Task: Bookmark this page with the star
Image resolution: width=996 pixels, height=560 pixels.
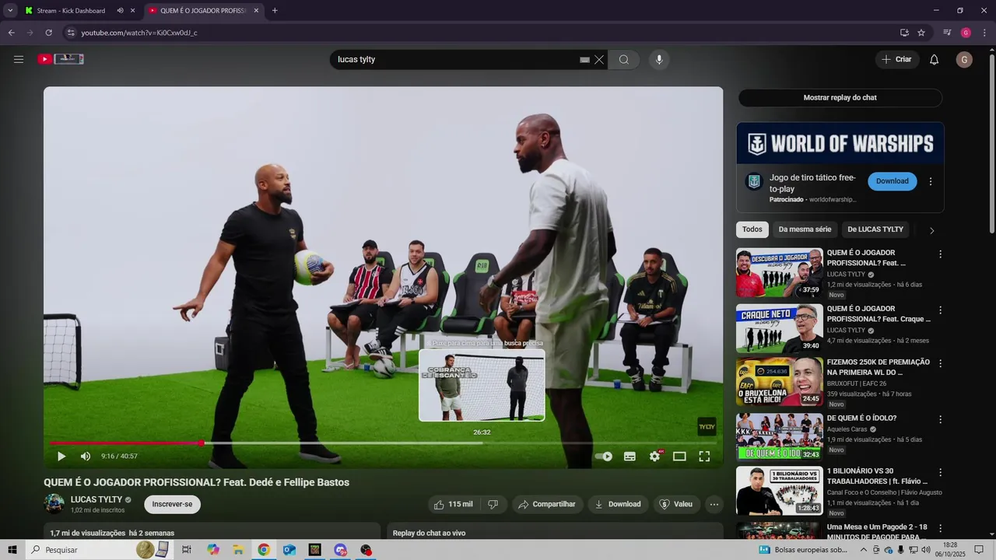Action: (921, 33)
